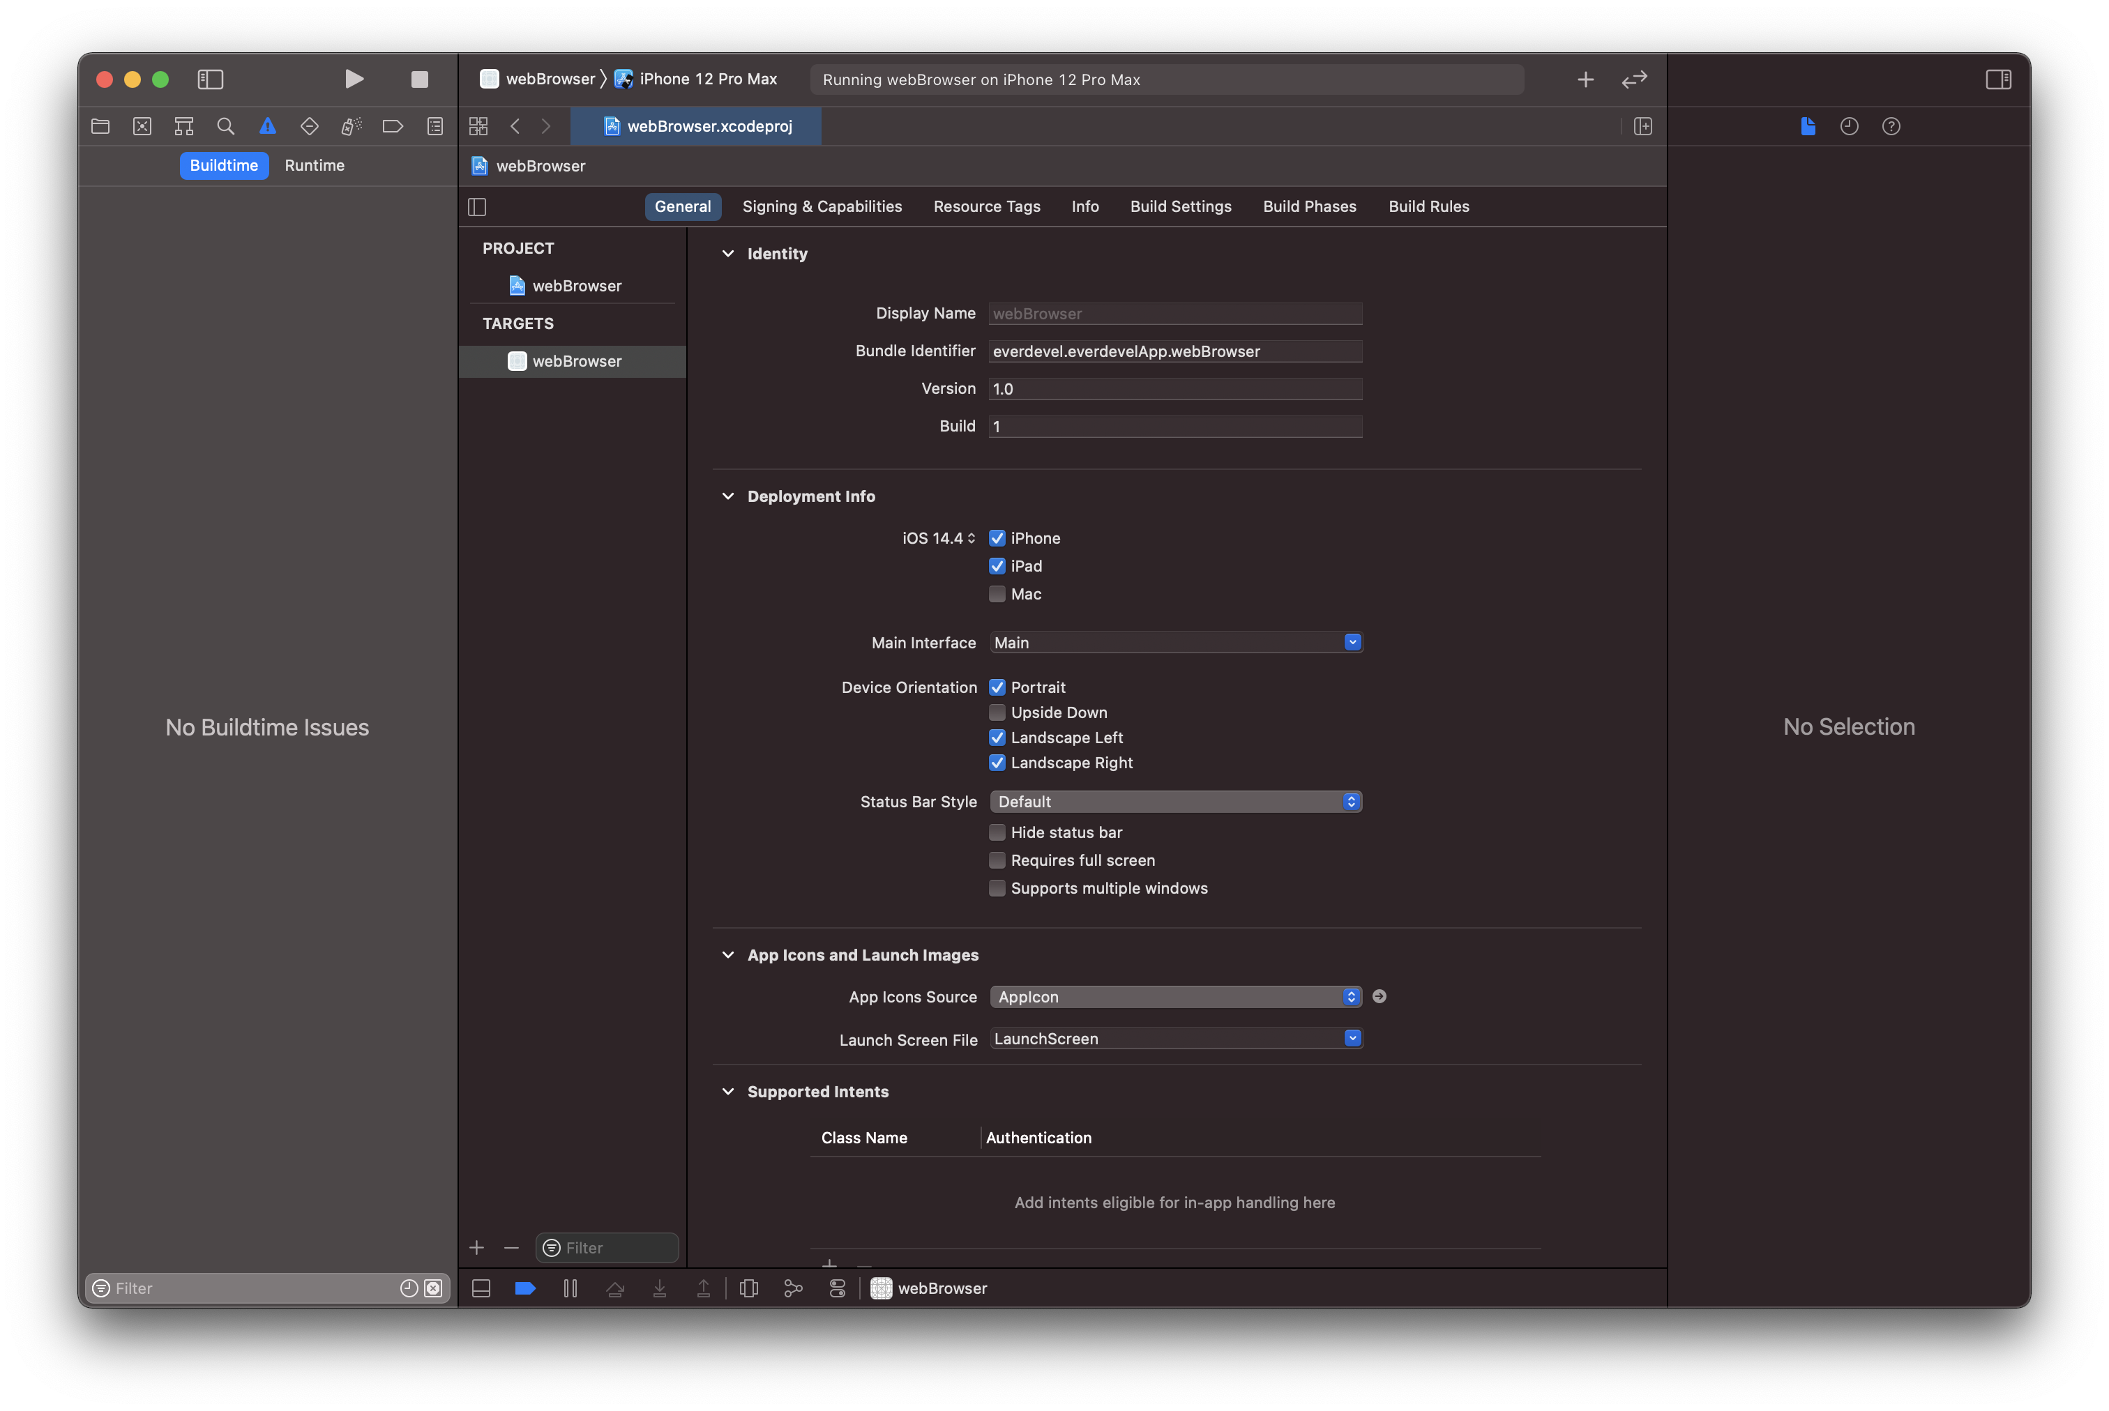Viewport: 2109px width, 1411px height.
Task: Go forward with the right chevron
Action: click(x=545, y=126)
